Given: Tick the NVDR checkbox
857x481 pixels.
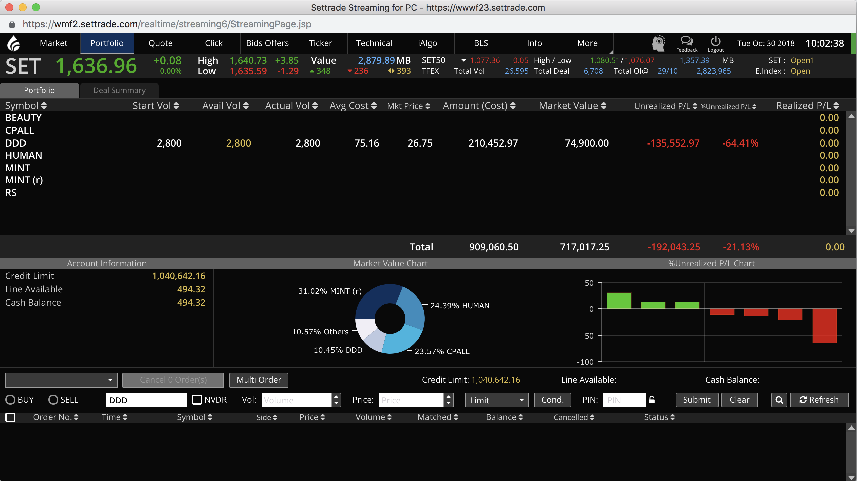Looking at the screenshot, I should [197, 400].
